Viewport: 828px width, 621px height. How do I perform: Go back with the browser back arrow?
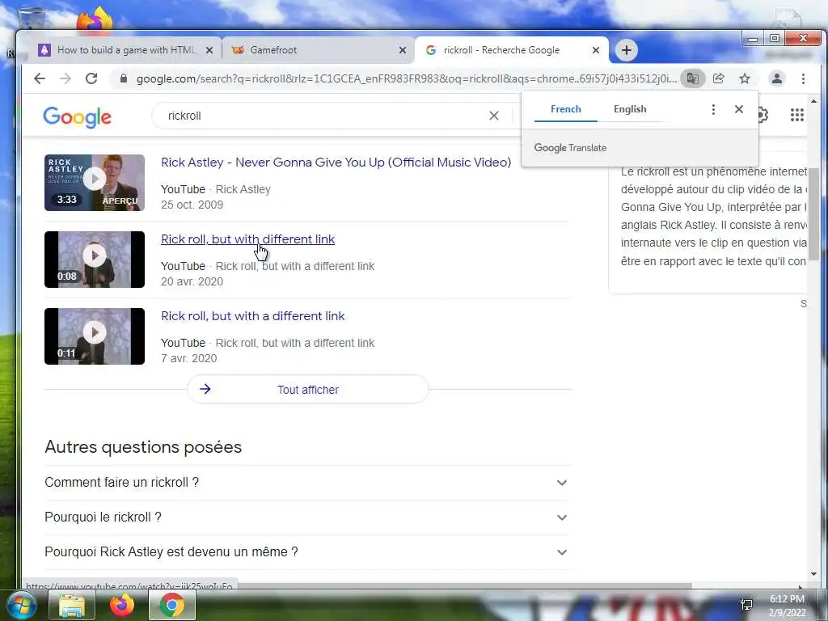point(40,78)
